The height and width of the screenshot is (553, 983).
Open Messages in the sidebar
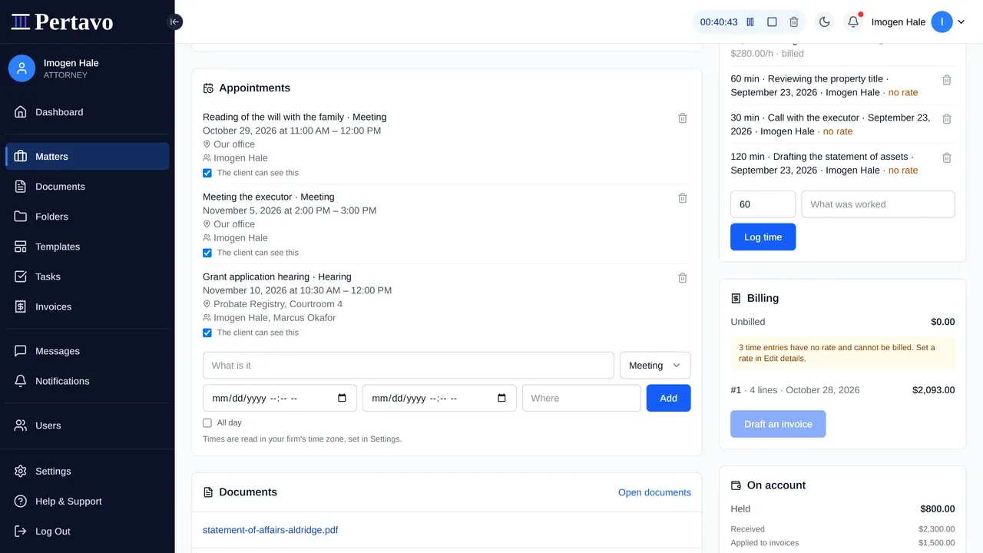tap(88, 351)
